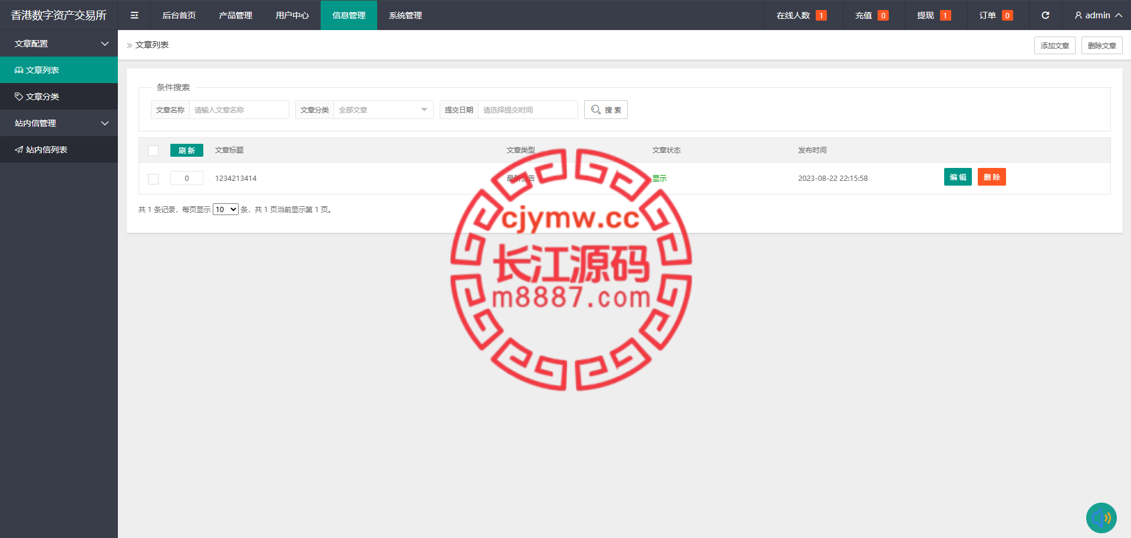Focus the 提交日期 date input
This screenshot has width=1131, height=538.
pyautogui.click(x=527, y=110)
